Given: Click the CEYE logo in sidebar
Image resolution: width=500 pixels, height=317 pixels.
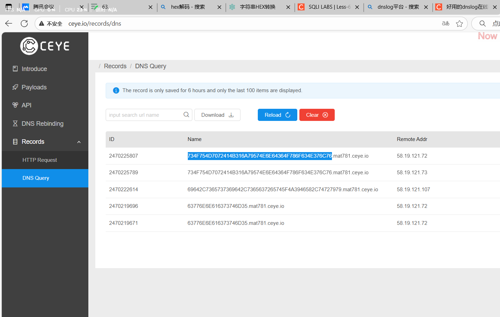Looking at the screenshot, I should click(45, 46).
